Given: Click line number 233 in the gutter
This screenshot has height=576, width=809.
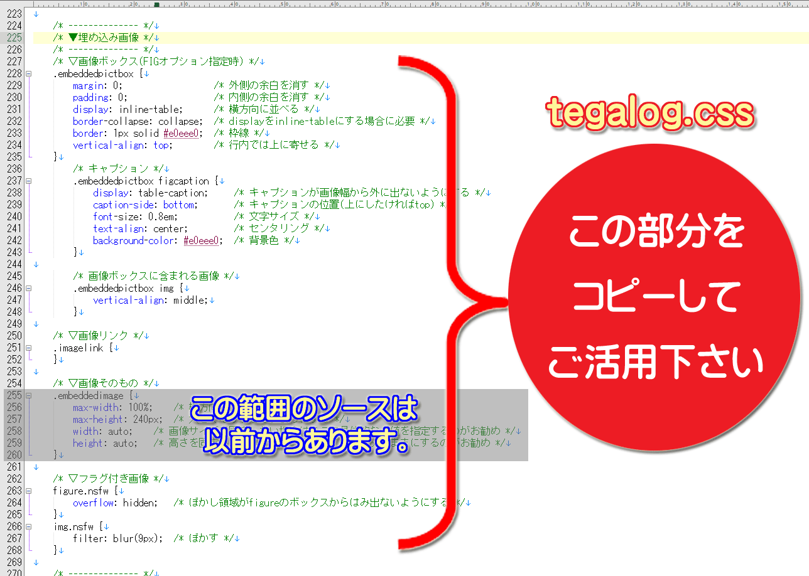Looking at the screenshot, I should click(14, 134).
